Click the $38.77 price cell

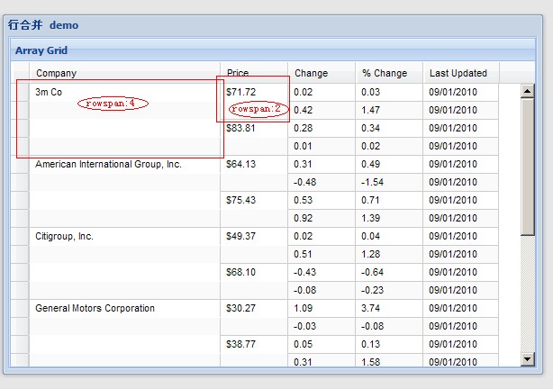tap(241, 344)
